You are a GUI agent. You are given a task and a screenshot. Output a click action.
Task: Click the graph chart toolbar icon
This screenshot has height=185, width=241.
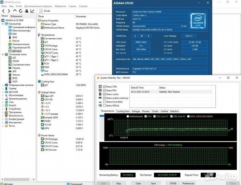click(32, 11)
